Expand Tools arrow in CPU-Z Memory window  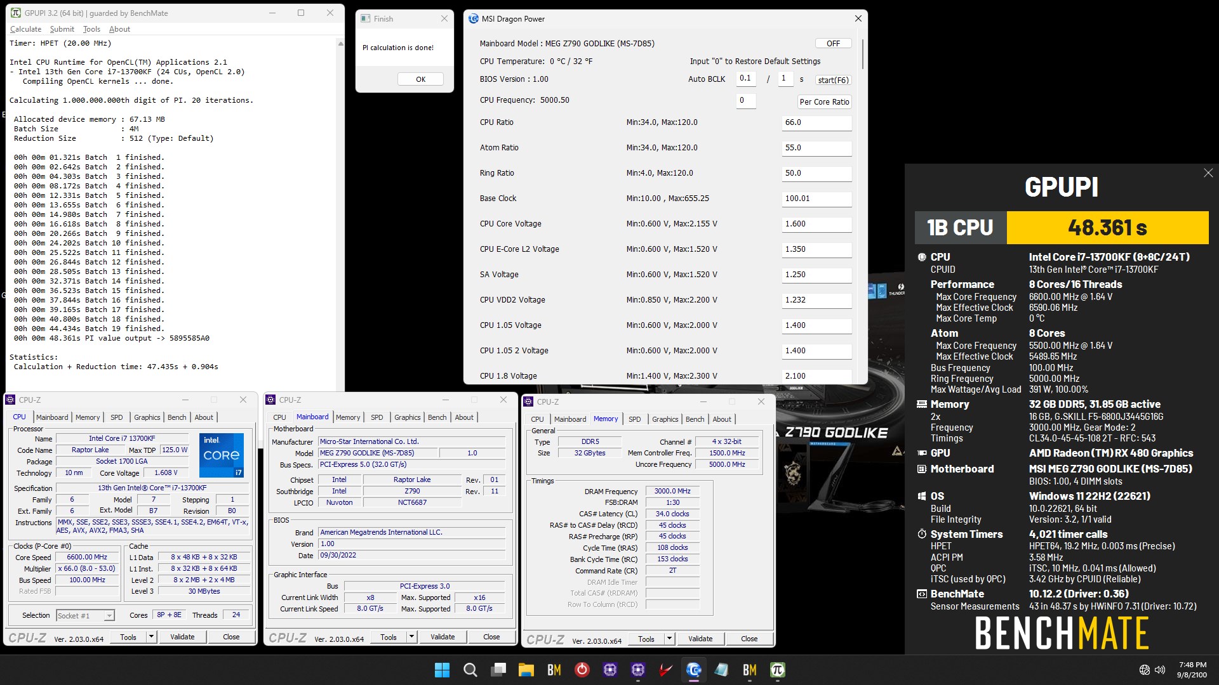[669, 639]
